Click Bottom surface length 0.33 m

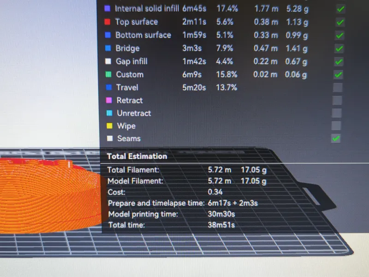(x=266, y=36)
